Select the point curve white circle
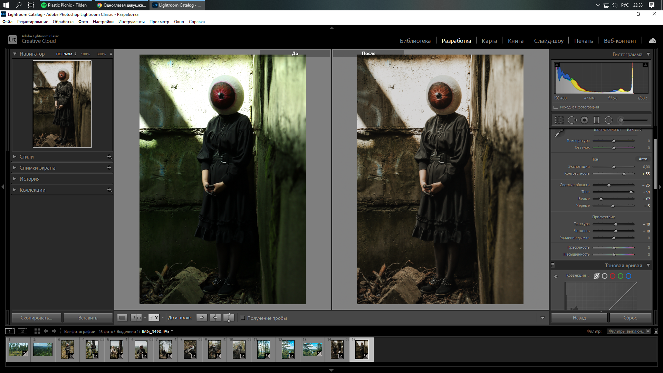 coord(605,276)
